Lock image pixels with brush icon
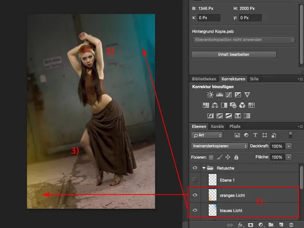The width and height of the screenshot is (304, 228). tap(220, 157)
